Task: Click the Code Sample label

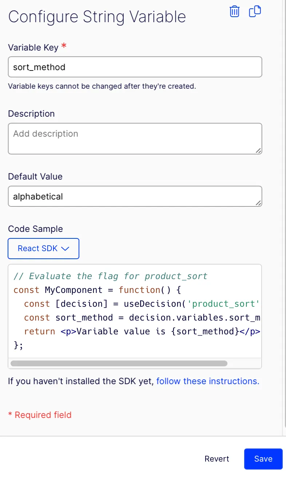Action: 35,229
